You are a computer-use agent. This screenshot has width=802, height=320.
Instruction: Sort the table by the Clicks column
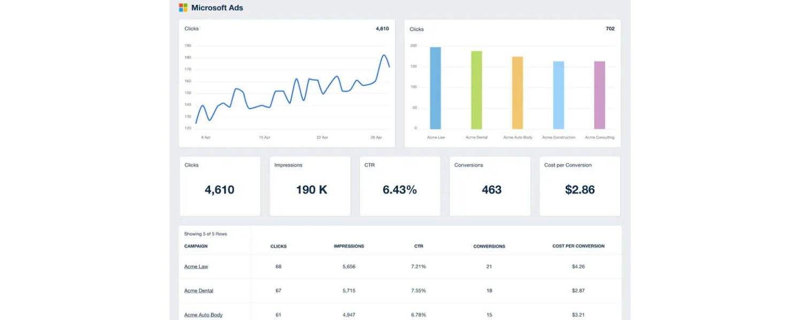(x=278, y=246)
